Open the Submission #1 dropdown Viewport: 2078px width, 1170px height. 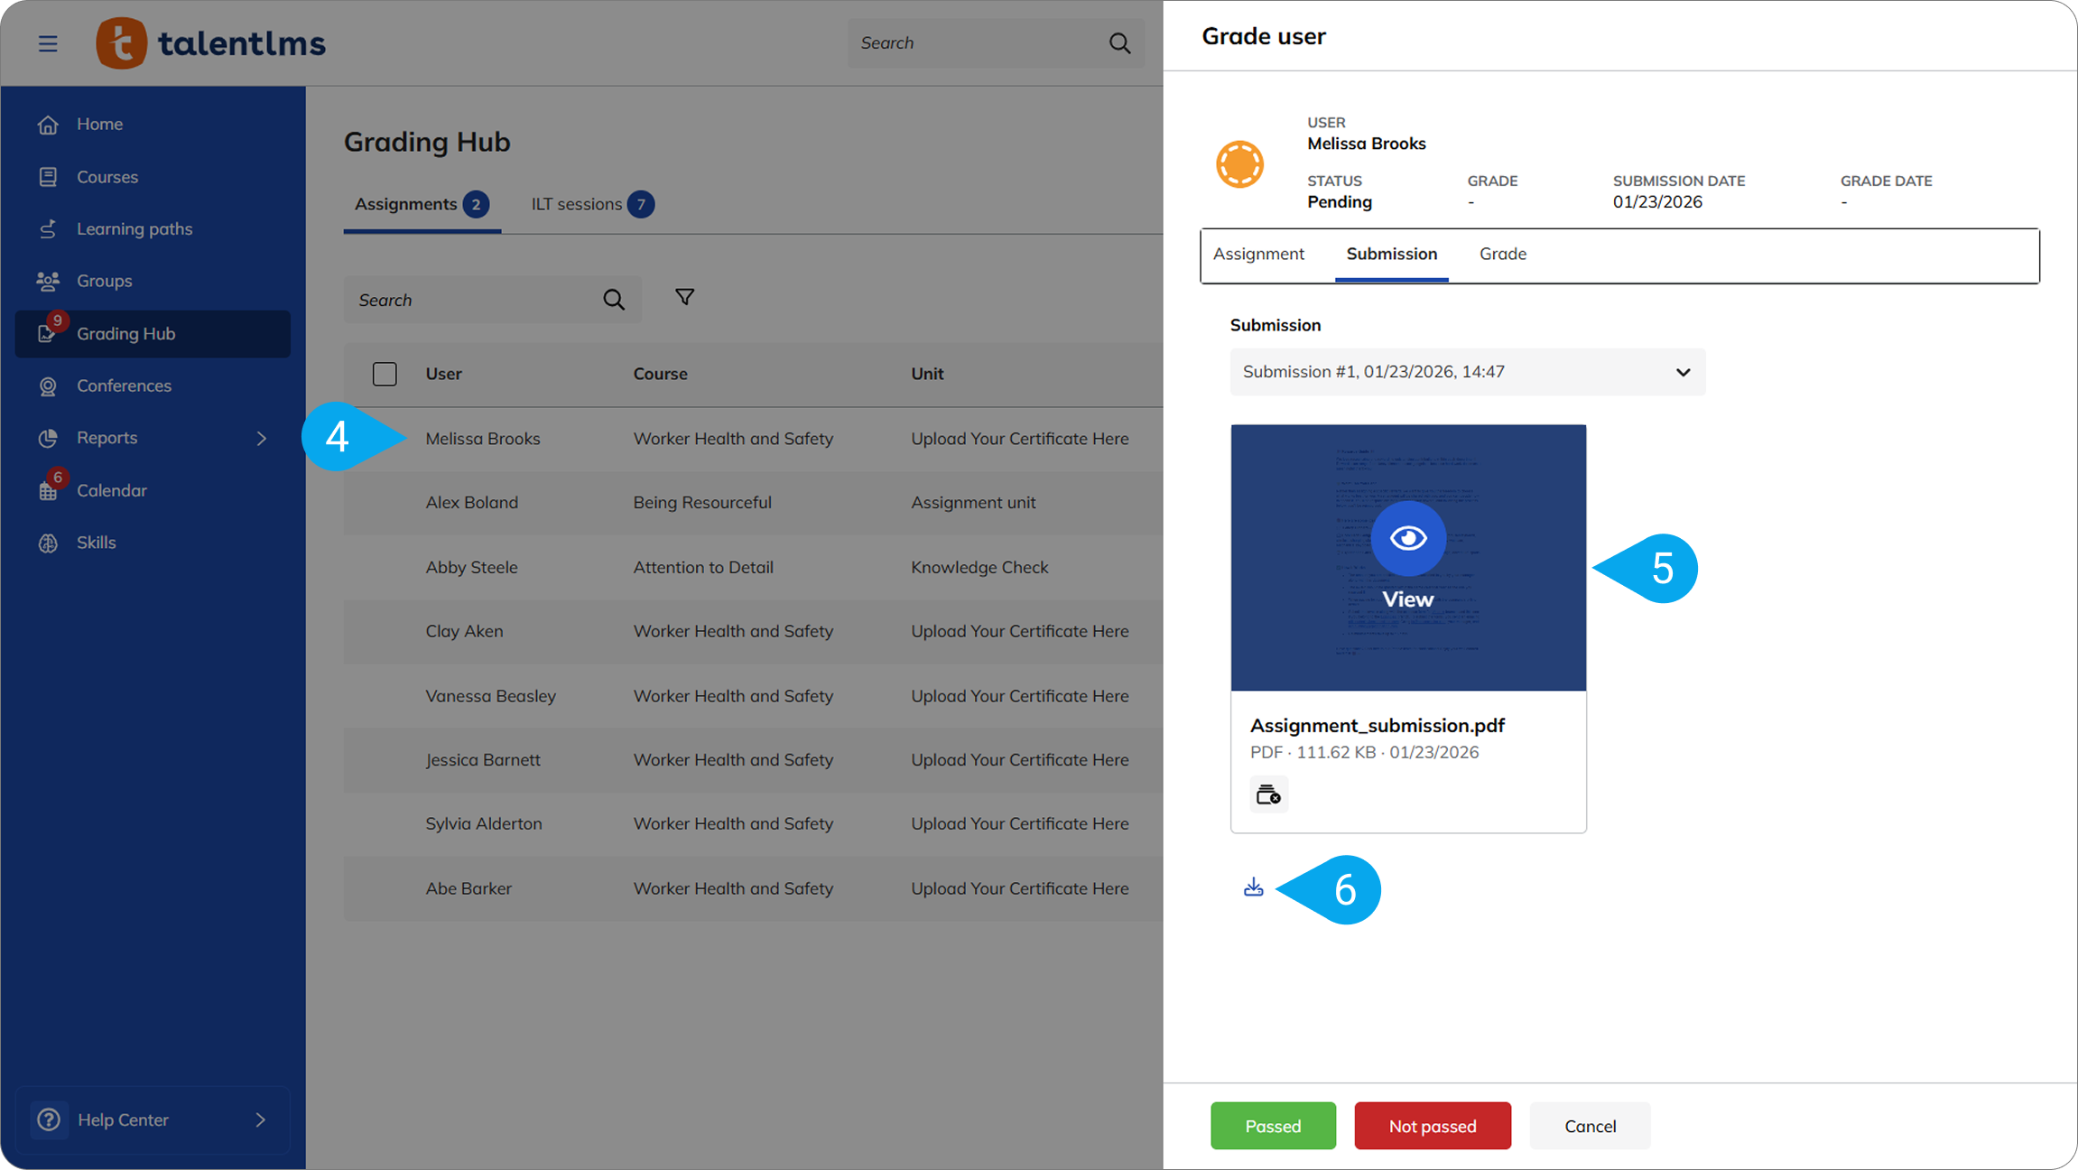(x=1467, y=372)
